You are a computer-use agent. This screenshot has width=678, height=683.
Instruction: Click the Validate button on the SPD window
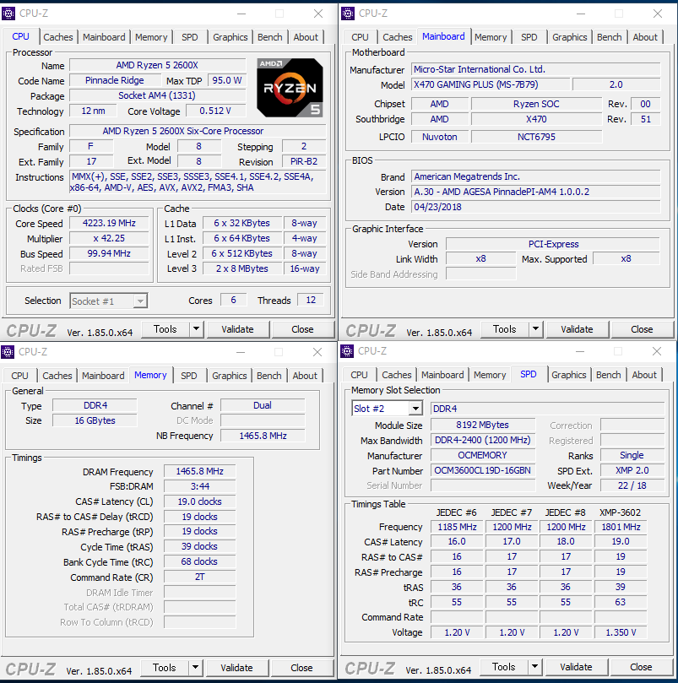[x=577, y=667]
